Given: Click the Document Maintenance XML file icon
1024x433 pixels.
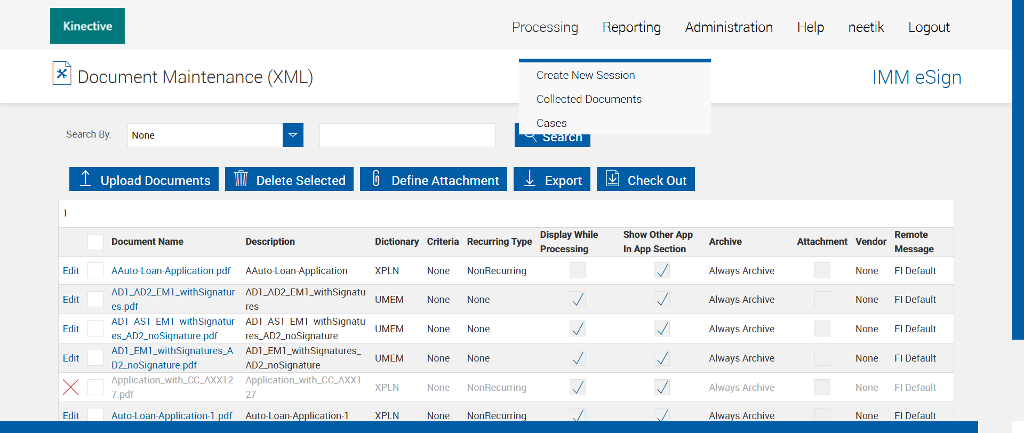Looking at the screenshot, I should point(62,74).
